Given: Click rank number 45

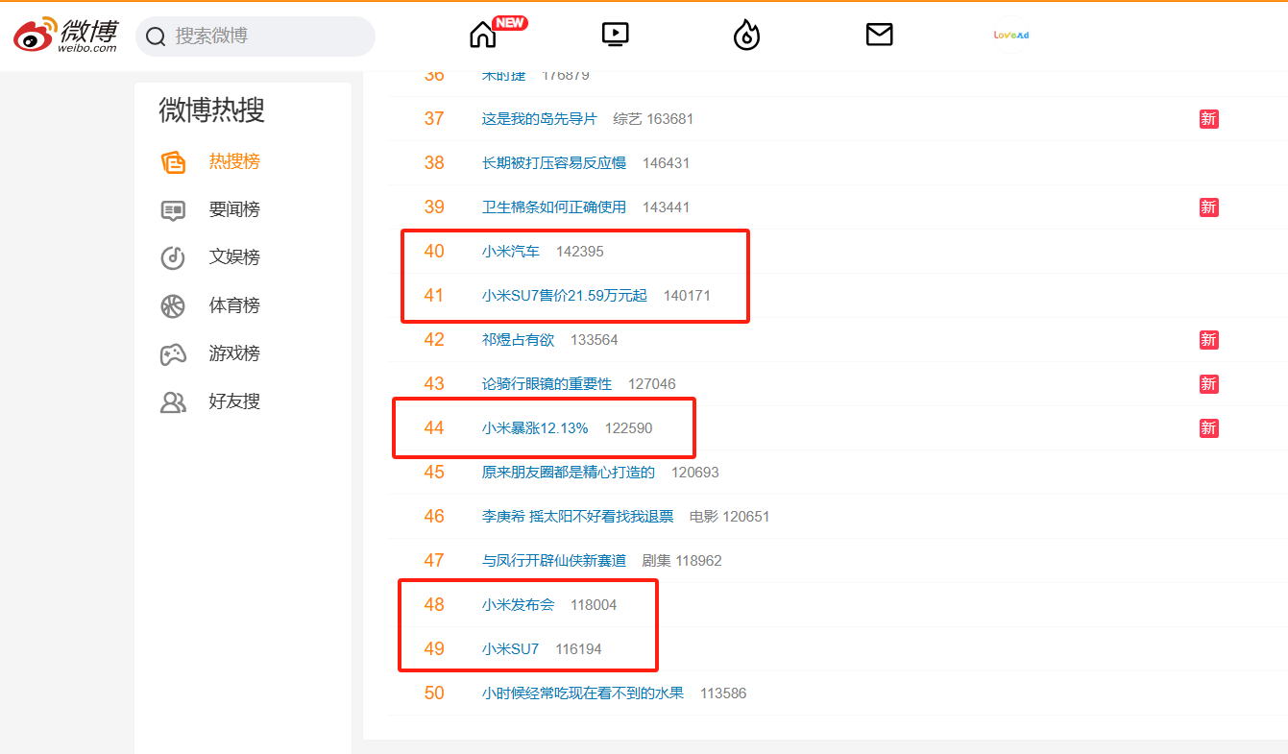Looking at the screenshot, I should [x=434, y=473].
